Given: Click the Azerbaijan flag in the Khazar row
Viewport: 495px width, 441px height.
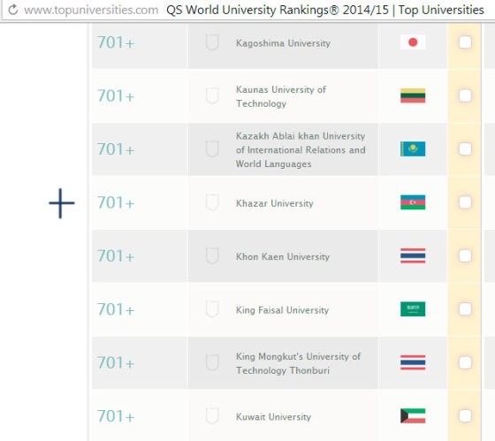Looking at the screenshot, I should tap(413, 202).
